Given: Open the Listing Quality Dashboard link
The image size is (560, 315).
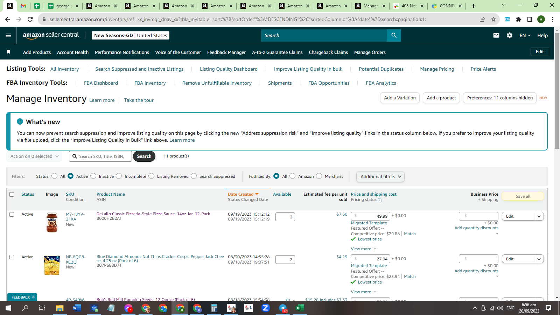Looking at the screenshot, I should coord(229,69).
